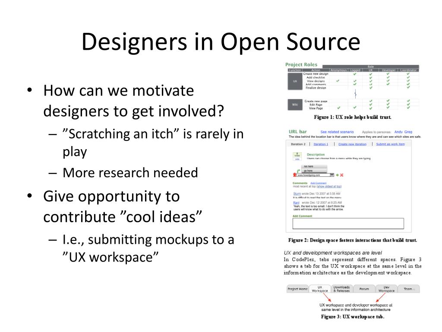Click the Logged checkmark in Create new design row
The width and height of the screenshot is (442, 332).
point(355,74)
